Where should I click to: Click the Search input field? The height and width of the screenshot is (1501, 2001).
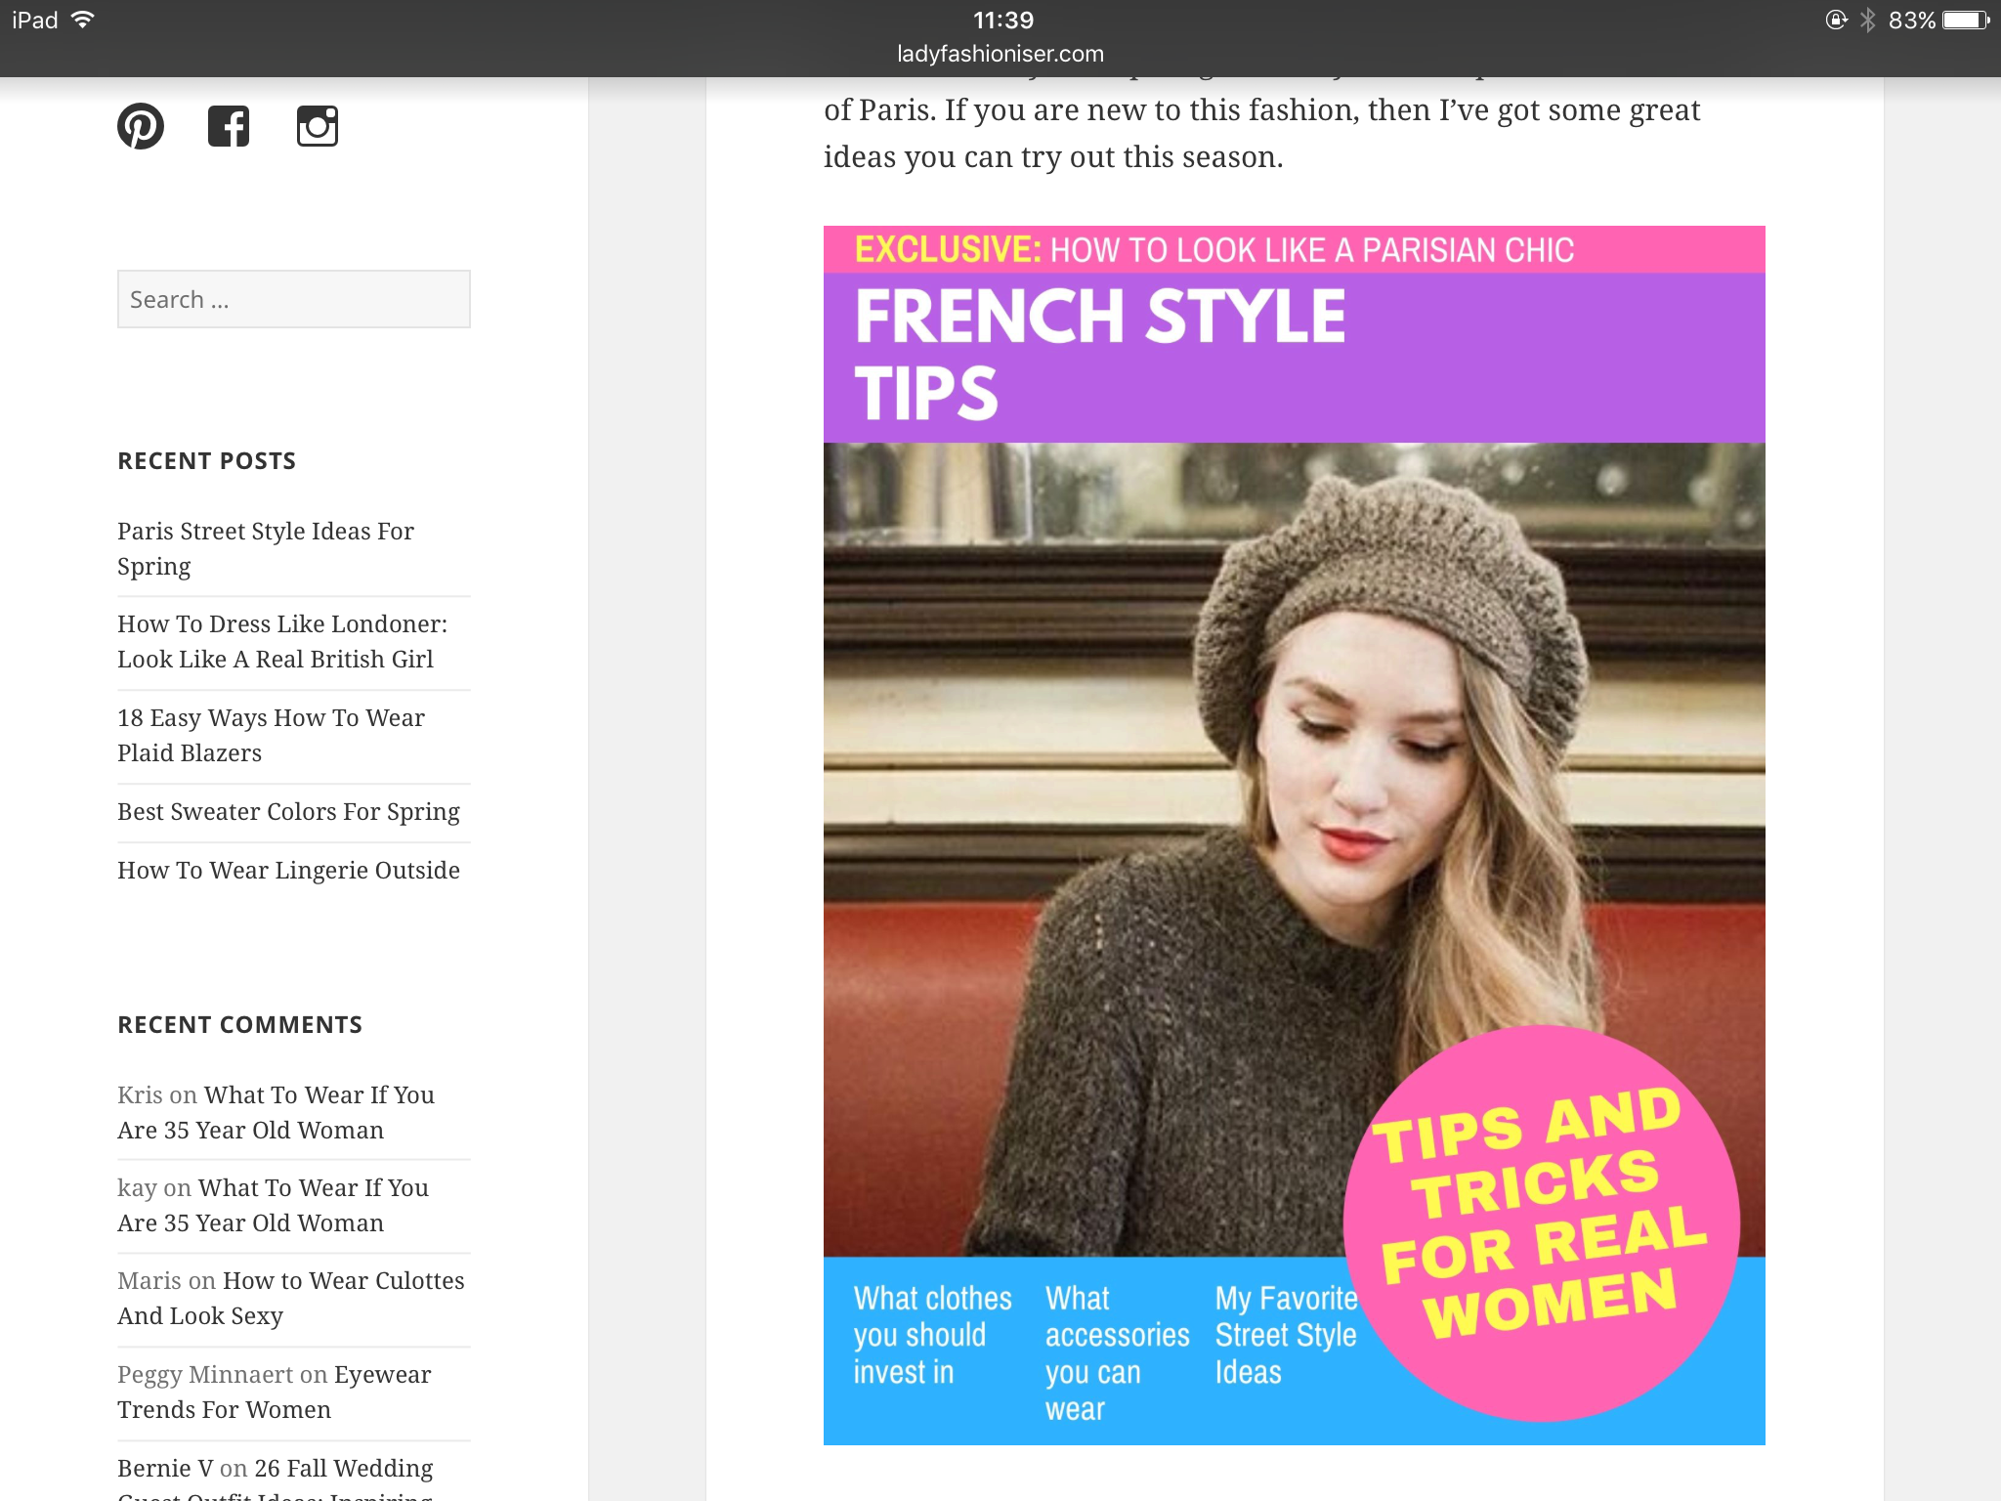pyautogui.click(x=293, y=299)
